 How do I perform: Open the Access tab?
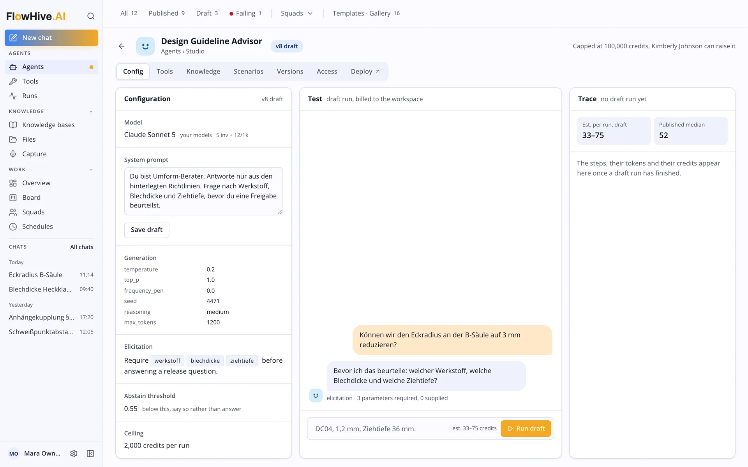click(327, 72)
